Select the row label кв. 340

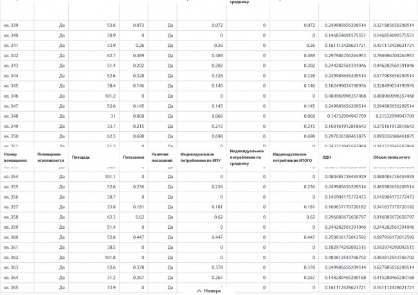click(11, 35)
